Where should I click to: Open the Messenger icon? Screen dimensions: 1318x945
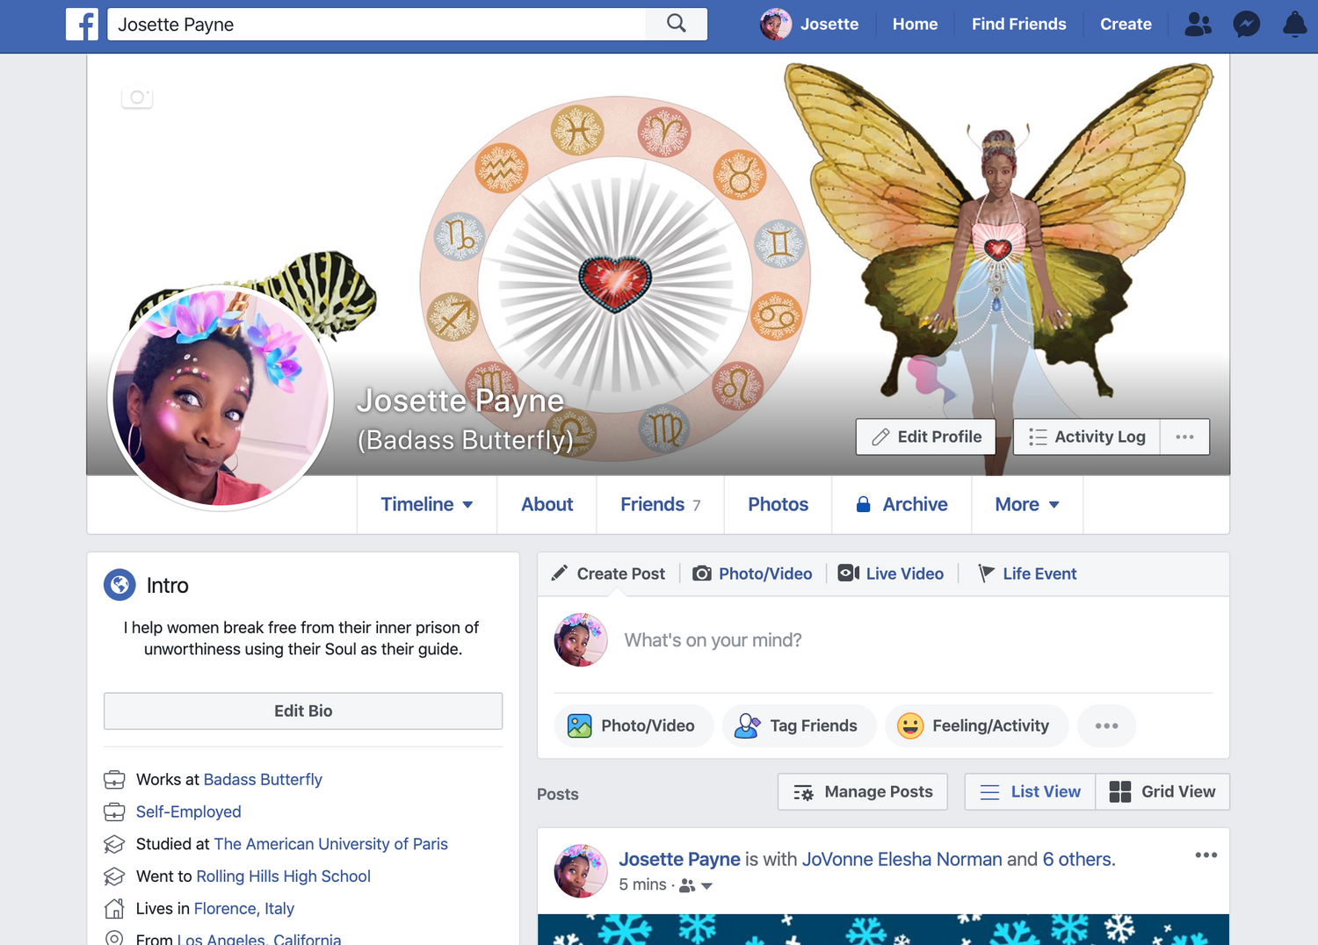(1246, 25)
